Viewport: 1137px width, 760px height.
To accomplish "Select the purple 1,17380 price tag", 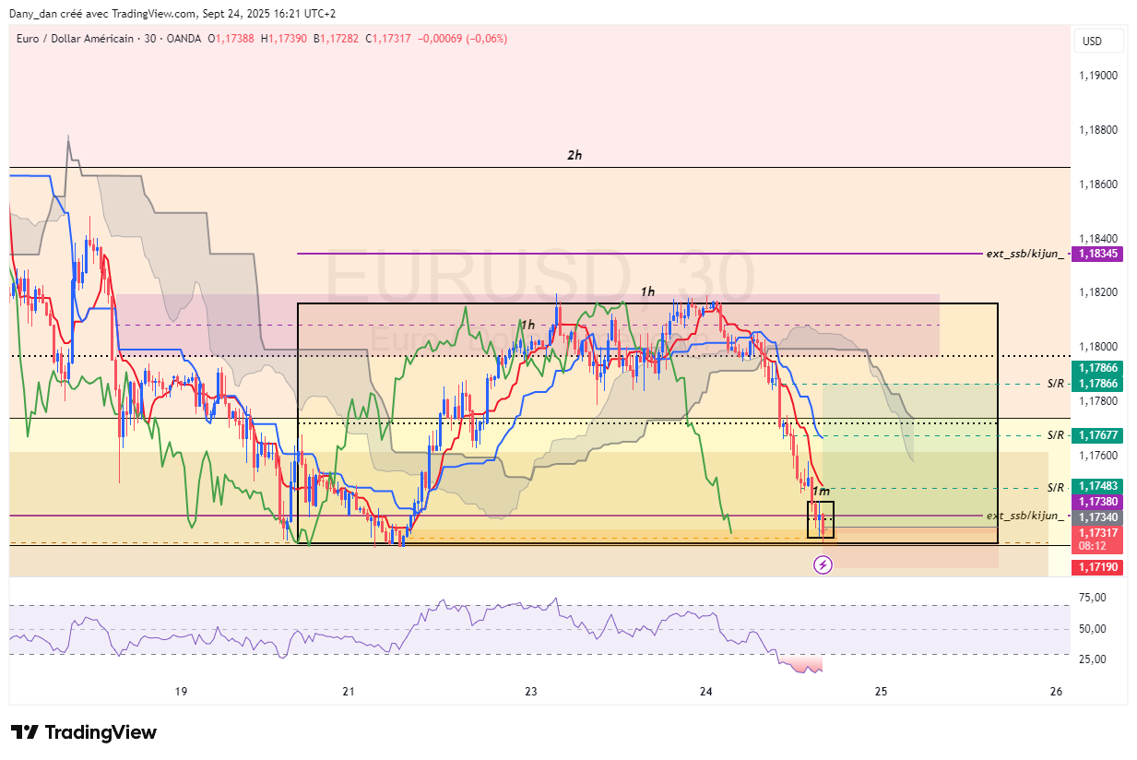I will (x=1097, y=501).
